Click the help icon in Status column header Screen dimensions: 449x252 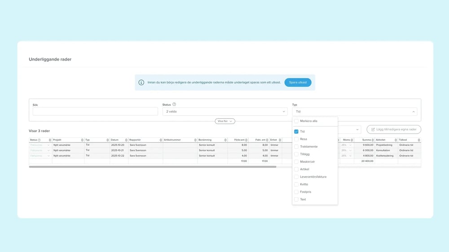tap(40, 140)
